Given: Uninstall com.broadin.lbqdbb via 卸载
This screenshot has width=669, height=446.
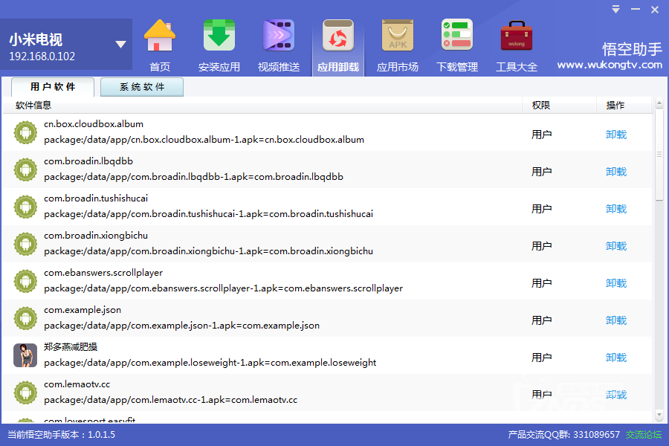Looking at the screenshot, I should coord(616,172).
